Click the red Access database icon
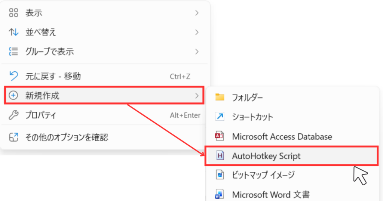Viewport: 383px width, 201px height. [220, 136]
